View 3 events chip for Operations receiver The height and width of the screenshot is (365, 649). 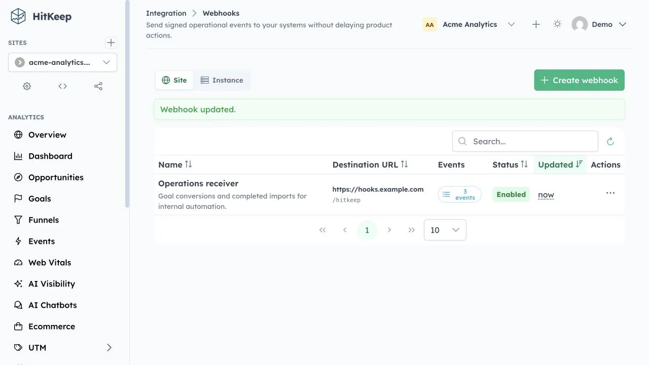tap(460, 195)
